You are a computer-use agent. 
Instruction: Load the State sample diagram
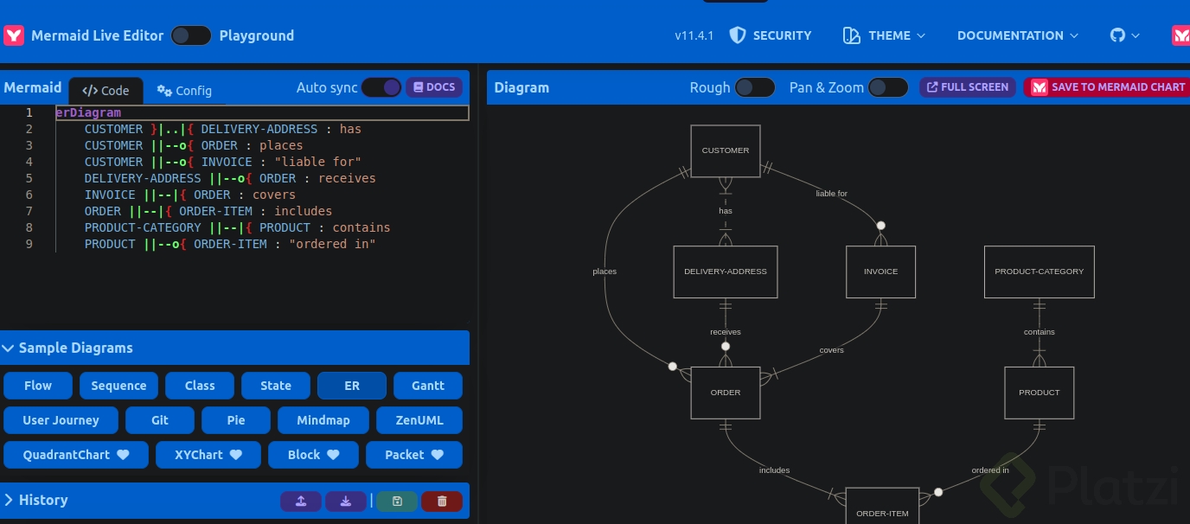[x=276, y=386]
